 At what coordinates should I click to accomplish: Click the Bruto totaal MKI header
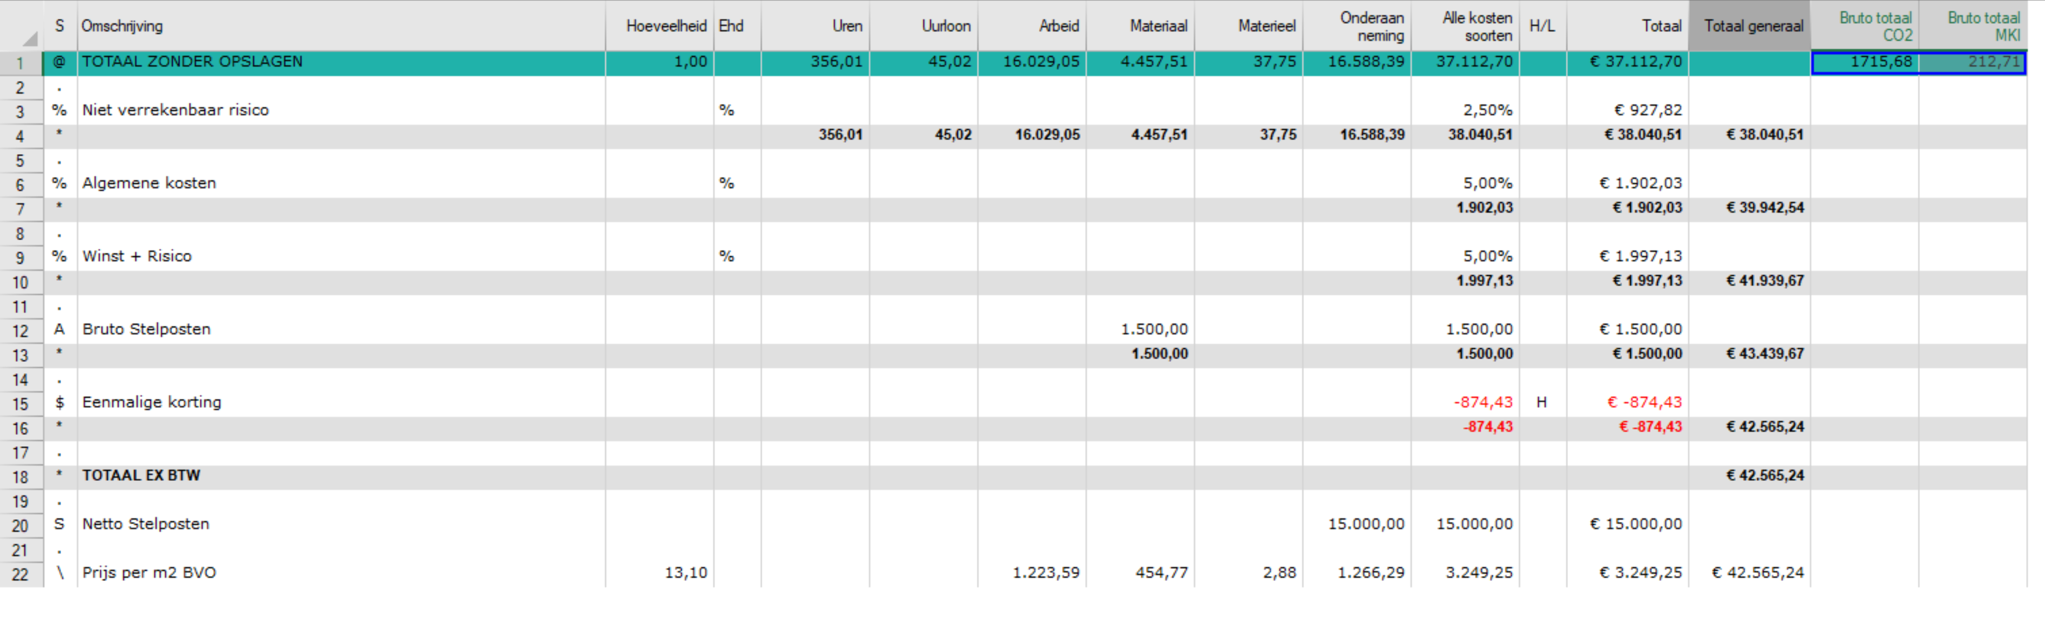click(1982, 26)
